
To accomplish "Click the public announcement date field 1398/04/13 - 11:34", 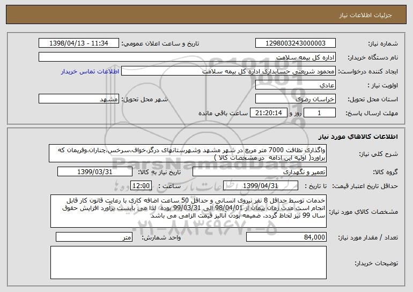I will coord(79,43).
